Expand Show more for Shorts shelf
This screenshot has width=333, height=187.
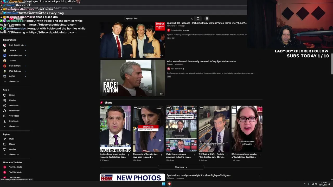point(181,167)
